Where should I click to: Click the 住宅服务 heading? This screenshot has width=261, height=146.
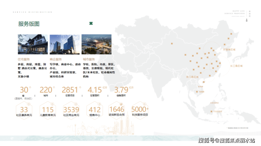[x=24, y=59]
